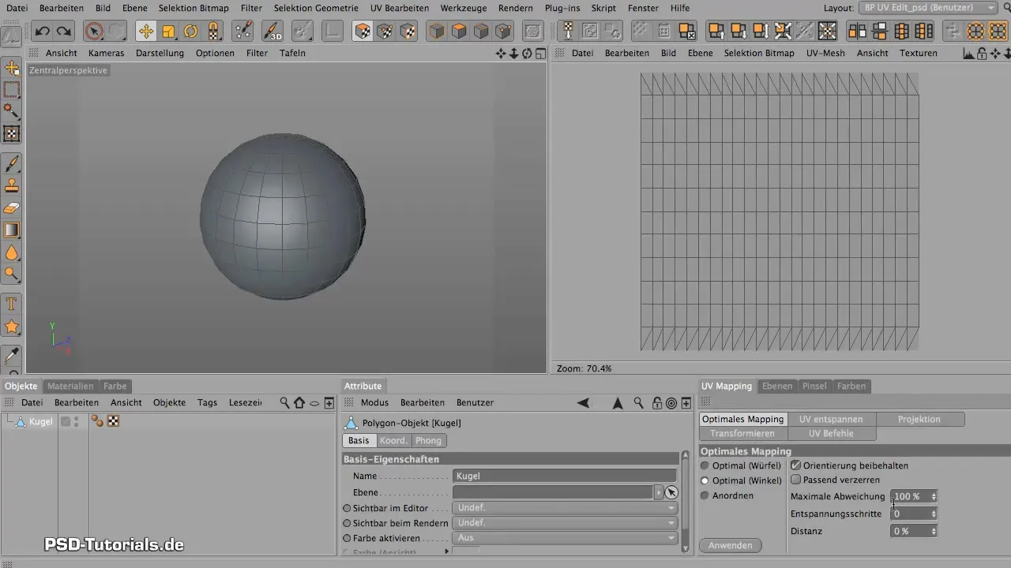Switch to the Pinsel tab
Image resolution: width=1011 pixels, height=568 pixels.
(814, 386)
